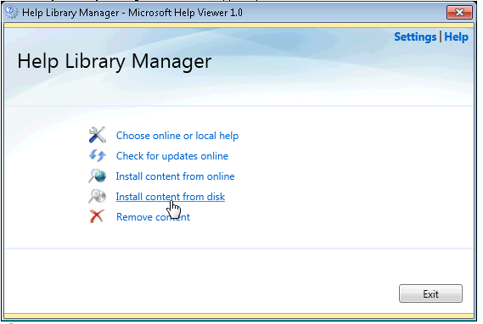Open Settings link in the header

415,37
